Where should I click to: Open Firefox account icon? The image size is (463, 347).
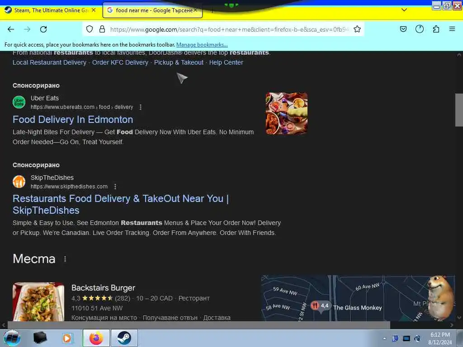point(420,29)
